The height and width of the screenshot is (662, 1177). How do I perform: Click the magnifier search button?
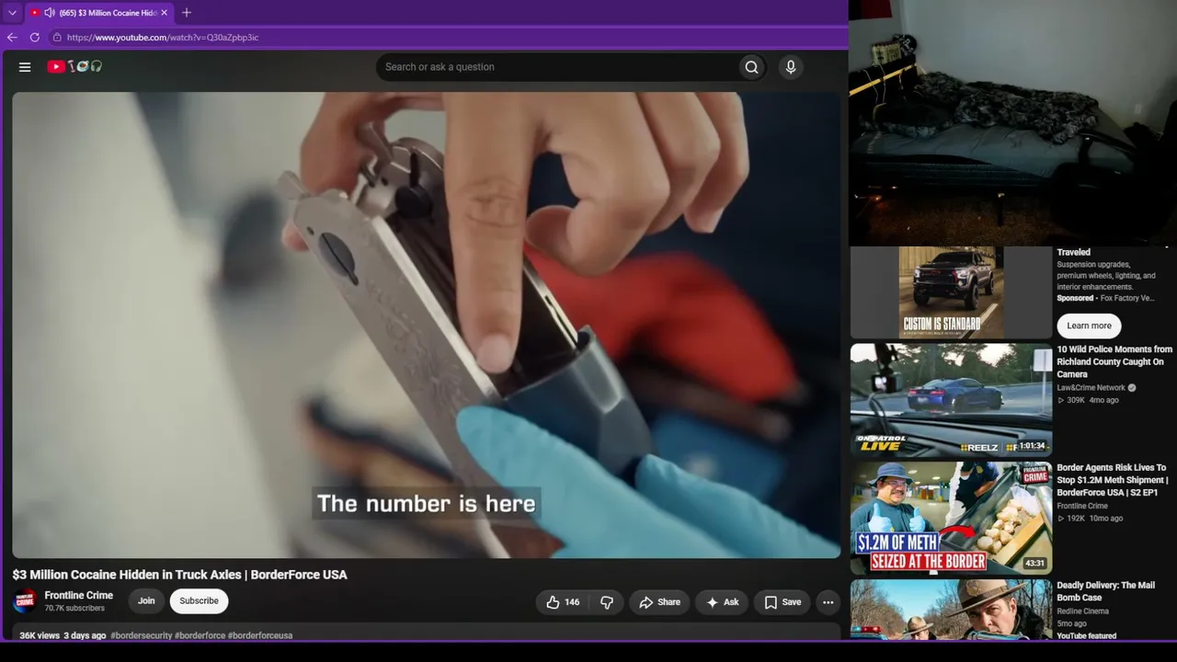click(x=752, y=67)
